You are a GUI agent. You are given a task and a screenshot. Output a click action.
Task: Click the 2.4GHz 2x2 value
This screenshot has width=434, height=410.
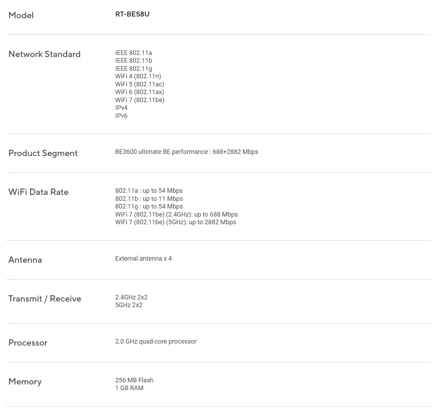[131, 297]
